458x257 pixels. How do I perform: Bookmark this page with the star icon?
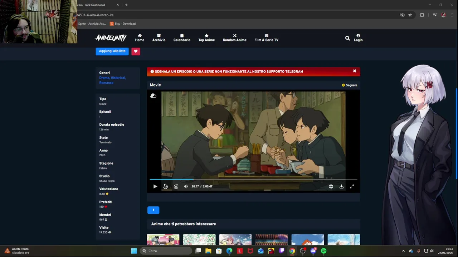pyautogui.click(x=410, y=15)
